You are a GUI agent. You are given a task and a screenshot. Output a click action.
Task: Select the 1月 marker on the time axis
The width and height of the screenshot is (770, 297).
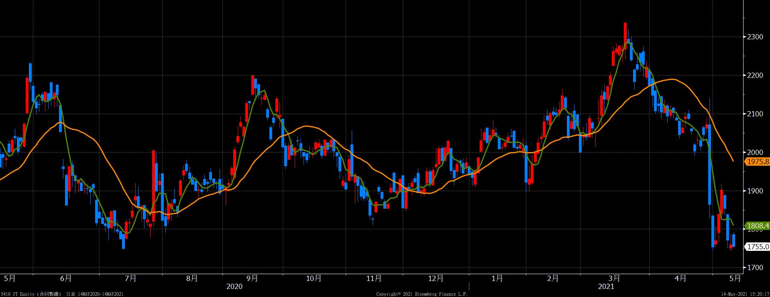pyautogui.click(x=497, y=278)
